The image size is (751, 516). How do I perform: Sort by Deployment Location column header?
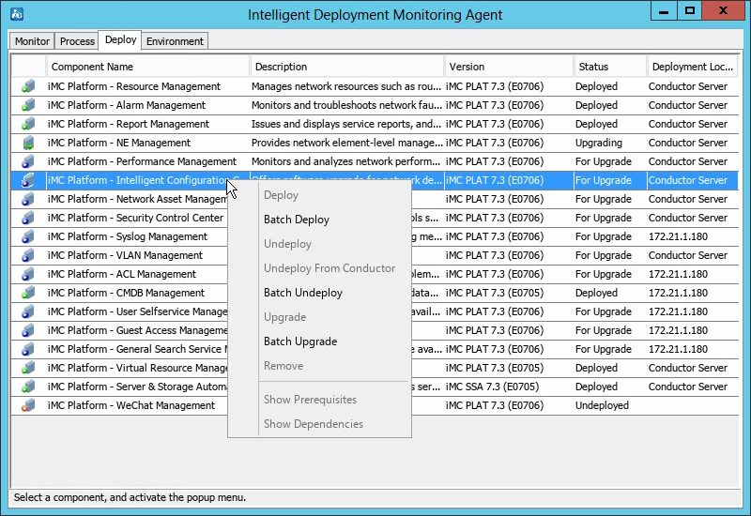(x=693, y=67)
